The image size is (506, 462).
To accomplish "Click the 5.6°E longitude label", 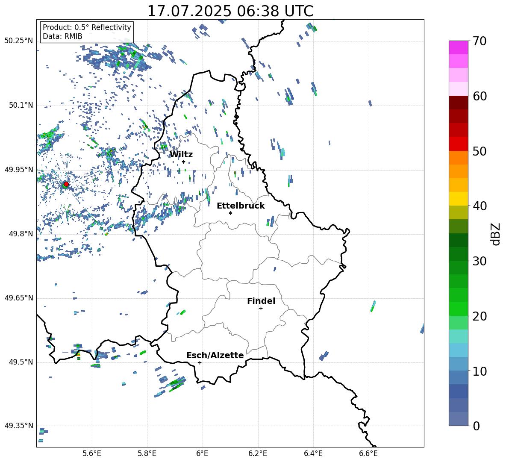I will click(x=92, y=453).
